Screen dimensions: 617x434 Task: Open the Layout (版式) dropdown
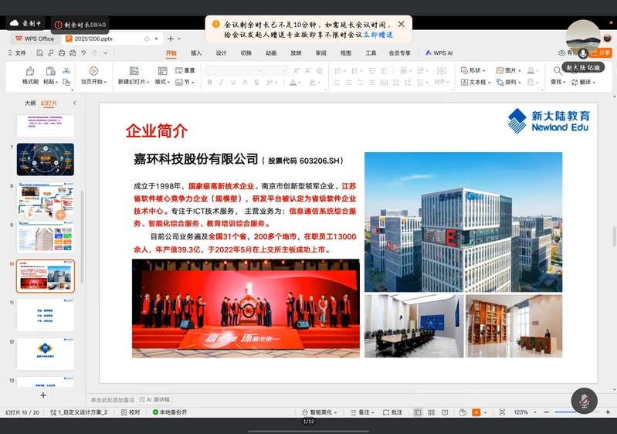pyautogui.click(x=162, y=82)
